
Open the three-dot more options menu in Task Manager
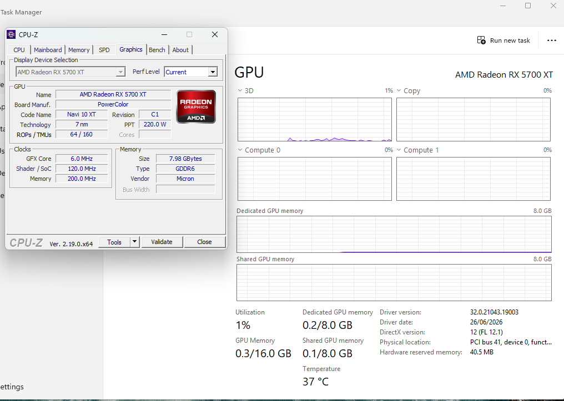coord(551,40)
